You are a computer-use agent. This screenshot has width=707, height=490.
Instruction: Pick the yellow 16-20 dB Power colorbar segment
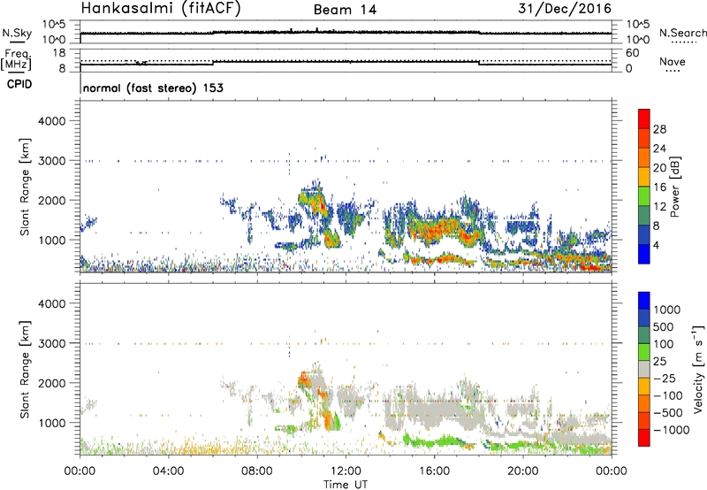(x=644, y=177)
